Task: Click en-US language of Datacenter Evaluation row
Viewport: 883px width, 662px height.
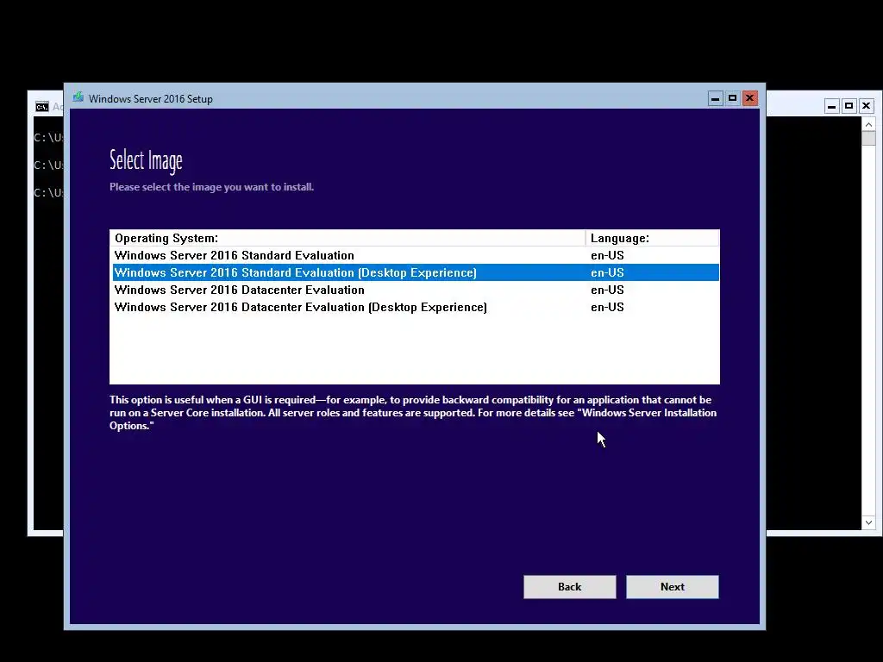Action: click(607, 290)
